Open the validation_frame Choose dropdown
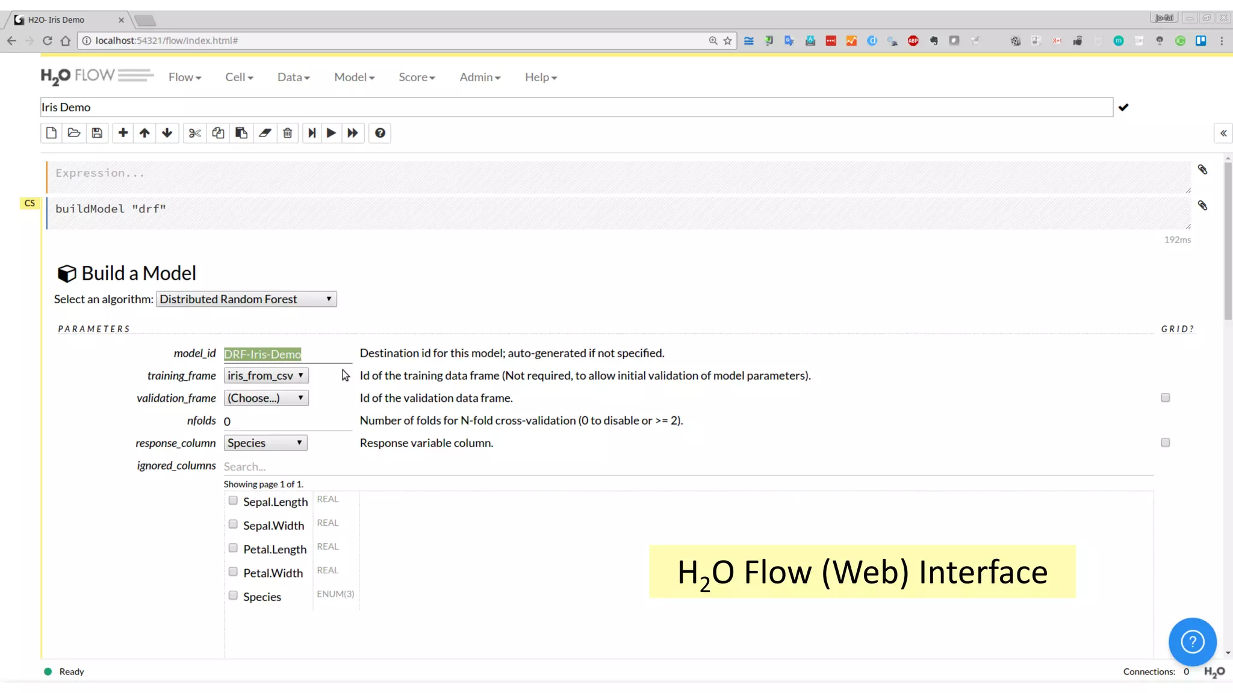The height and width of the screenshot is (693, 1233). click(266, 398)
